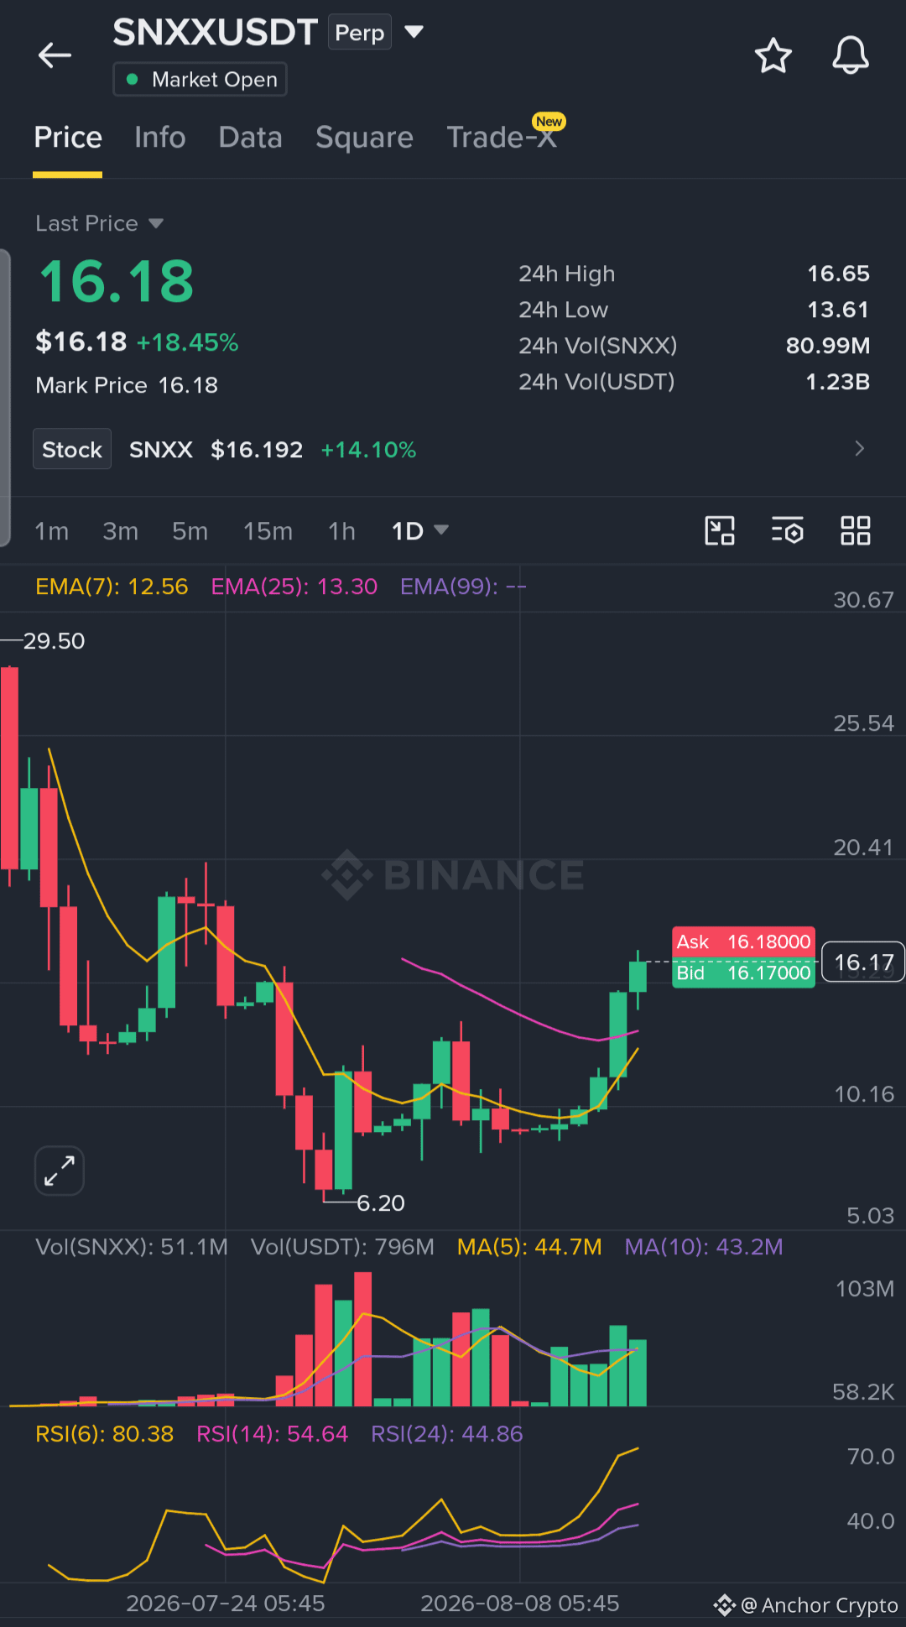The height and width of the screenshot is (1627, 906).
Task: Tap the 29.50 high price marker
Action: [x=54, y=641]
